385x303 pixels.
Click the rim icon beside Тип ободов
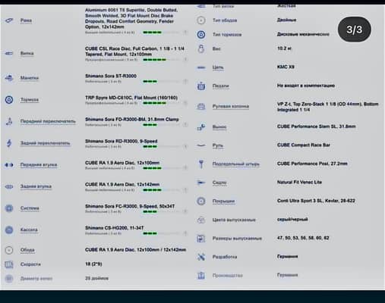pos(201,20)
